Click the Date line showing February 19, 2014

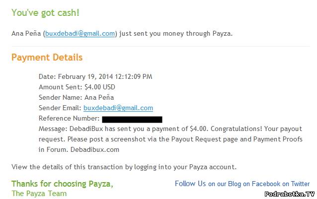[x=95, y=76]
